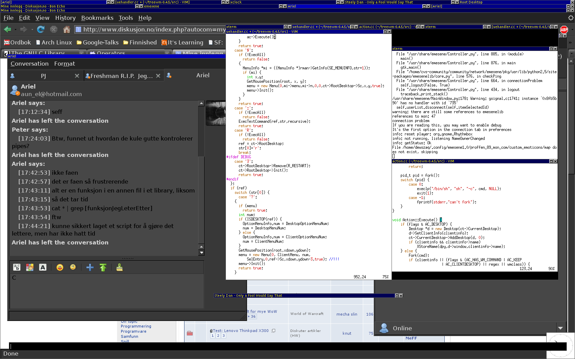
Task: Click the emesene Online status user icon
Action: 384,328
